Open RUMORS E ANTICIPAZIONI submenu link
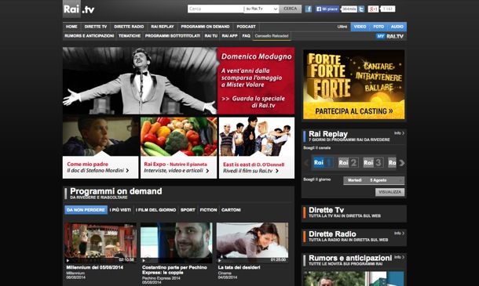Screen dimensions: 479x286 (x=90, y=36)
